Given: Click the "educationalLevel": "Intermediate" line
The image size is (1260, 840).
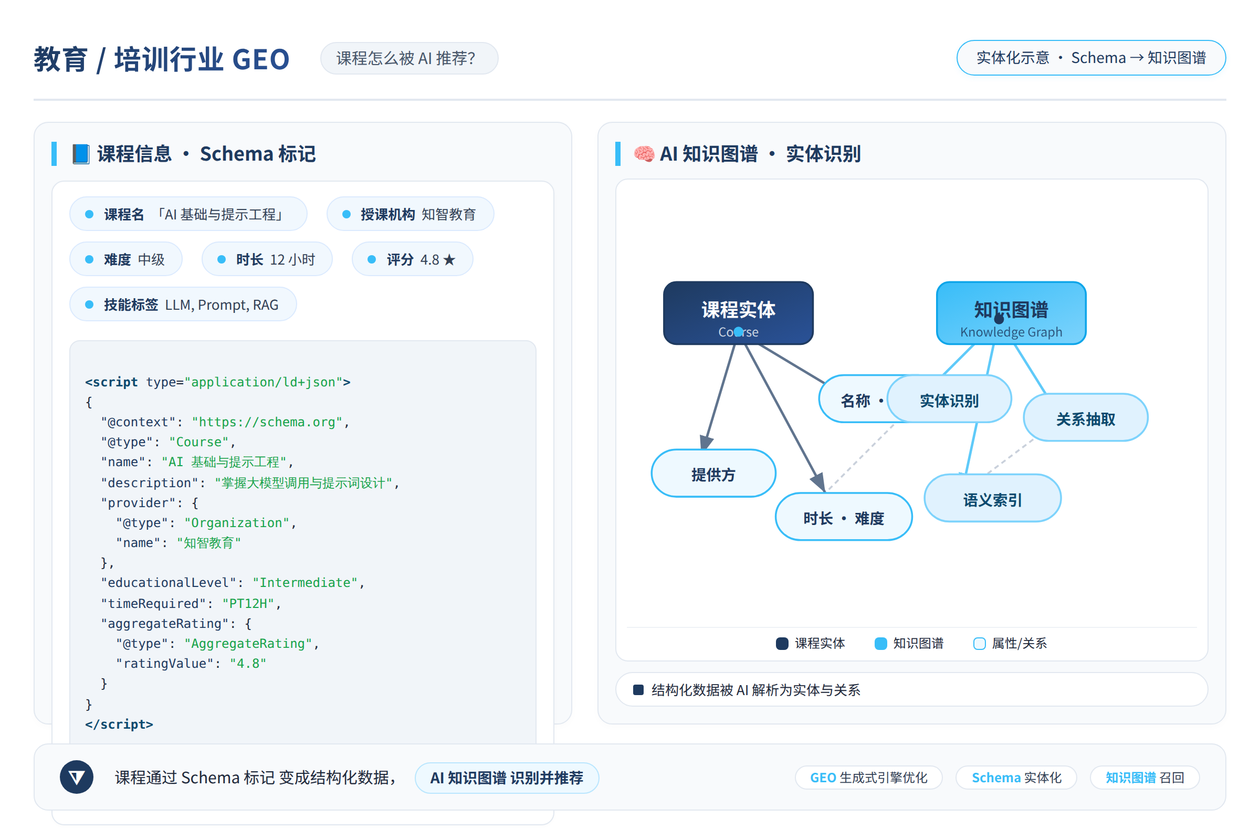Looking at the screenshot, I should point(233,583).
